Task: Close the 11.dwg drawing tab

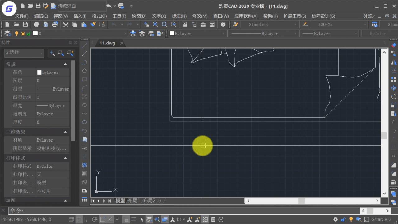Action: coord(122,43)
